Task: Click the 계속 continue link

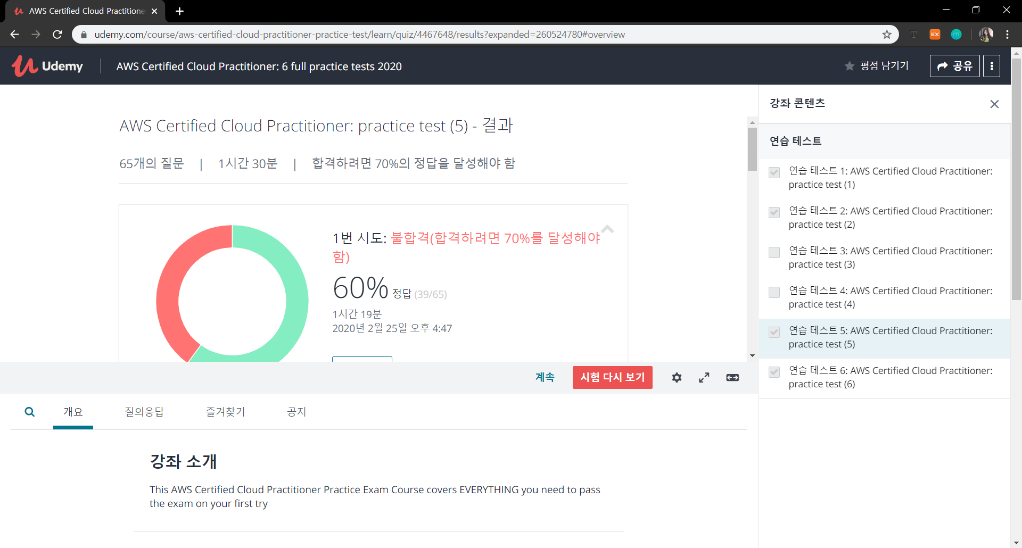Action: click(x=545, y=377)
